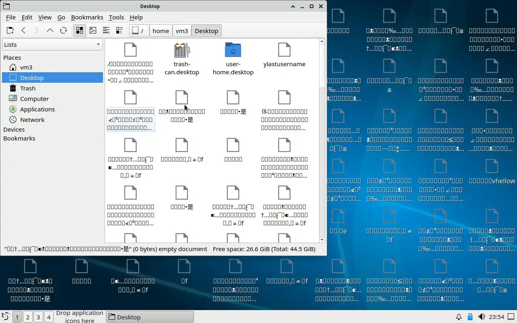Click the 'vm3' path bar button
This screenshot has width=517, height=323.
pos(182,31)
